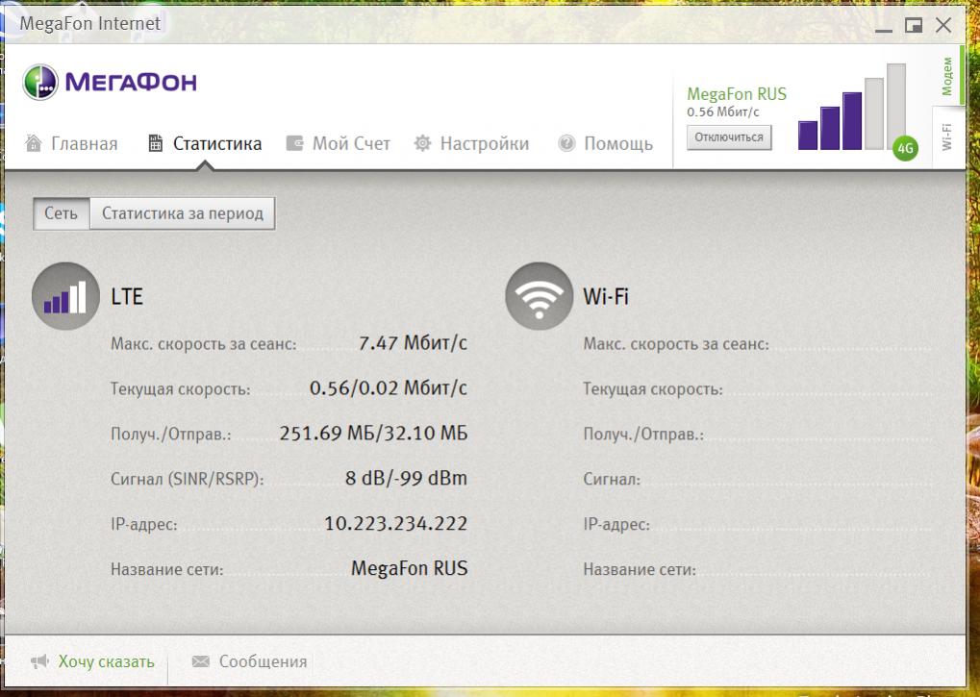The image size is (980, 697).
Task: Switch to the Wi-Fi side tab
Action: (947, 137)
